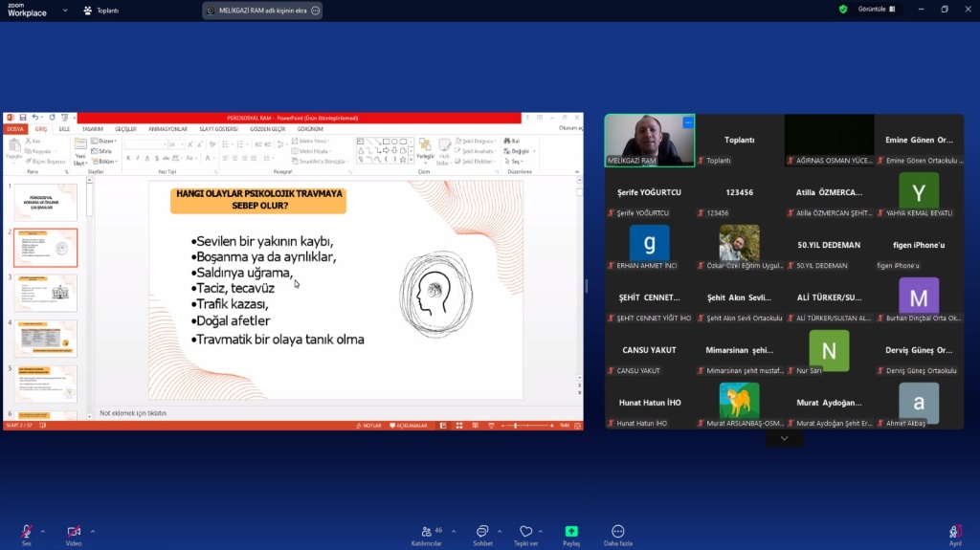Image resolution: width=980 pixels, height=550 pixels.
Task: Open the Daha fazla more options
Action: (617, 532)
